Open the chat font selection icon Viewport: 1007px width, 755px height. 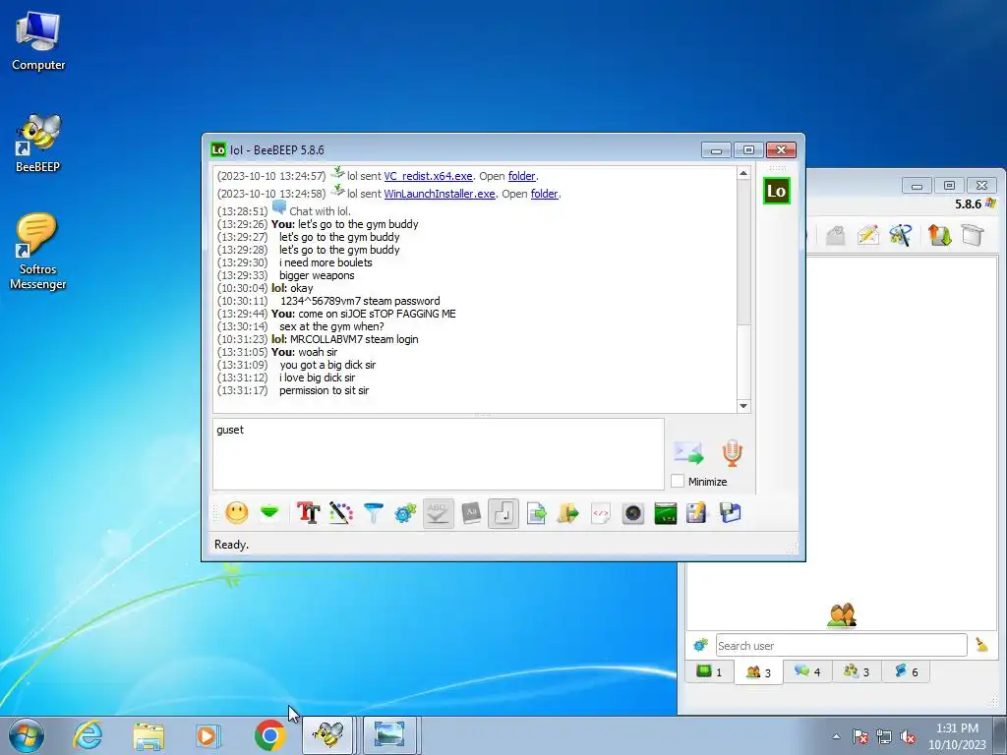308,513
